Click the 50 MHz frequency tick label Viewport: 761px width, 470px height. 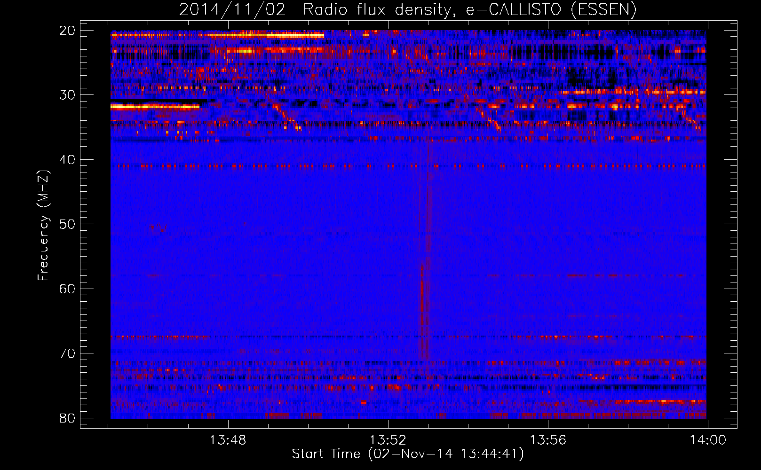coord(67,224)
